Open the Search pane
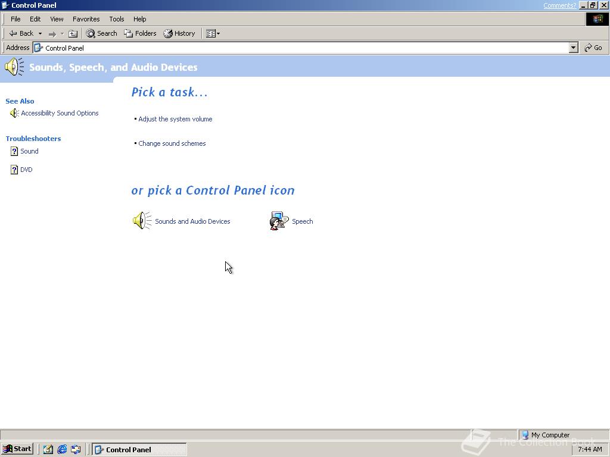This screenshot has height=457, width=610. click(101, 33)
